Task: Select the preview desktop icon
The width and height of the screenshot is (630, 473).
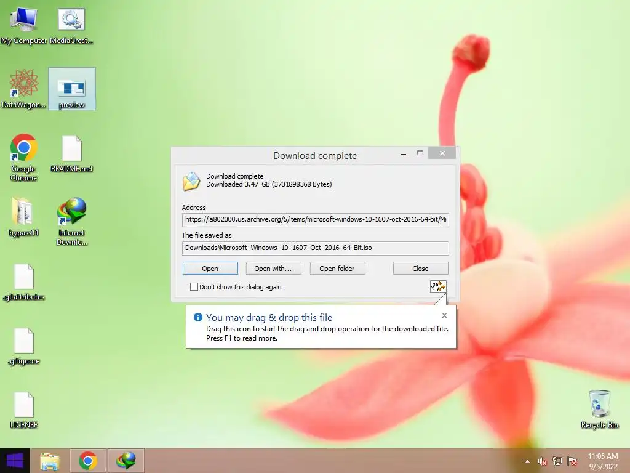Action: (72, 89)
